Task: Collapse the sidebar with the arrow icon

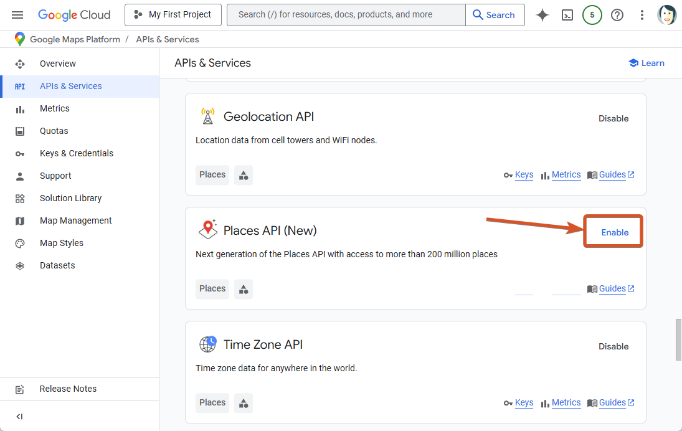Action: (19, 416)
